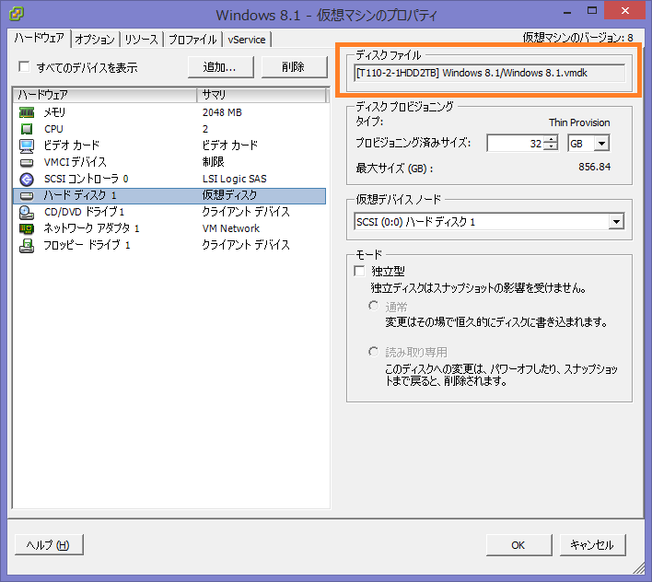
Task: Click the 2048 MB memory summary value
Action: (222, 112)
